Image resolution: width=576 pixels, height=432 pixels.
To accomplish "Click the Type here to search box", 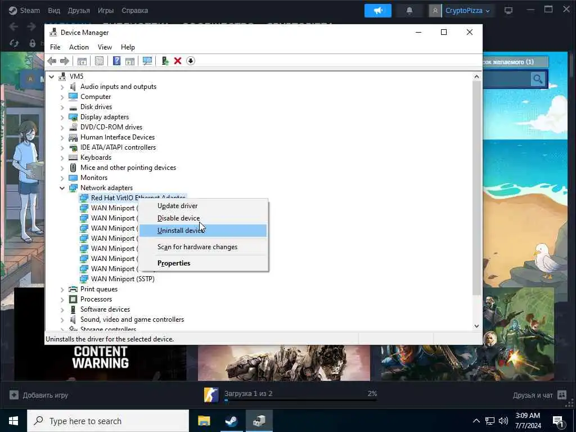I will point(108,421).
